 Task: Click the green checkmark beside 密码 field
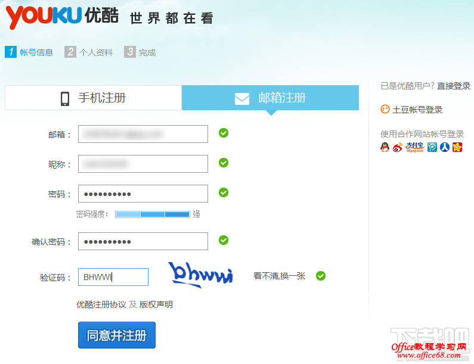[224, 192]
